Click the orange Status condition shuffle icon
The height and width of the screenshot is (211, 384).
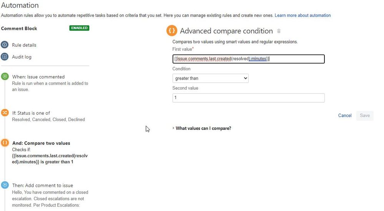click(5, 113)
